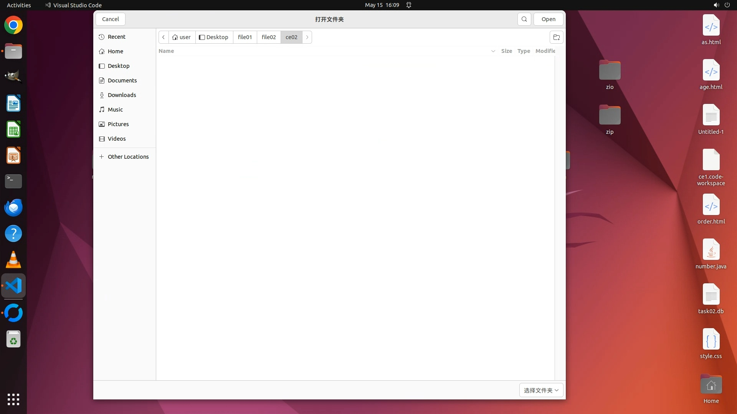
Task: Click the VLC media player dock icon
Action: coord(13,260)
